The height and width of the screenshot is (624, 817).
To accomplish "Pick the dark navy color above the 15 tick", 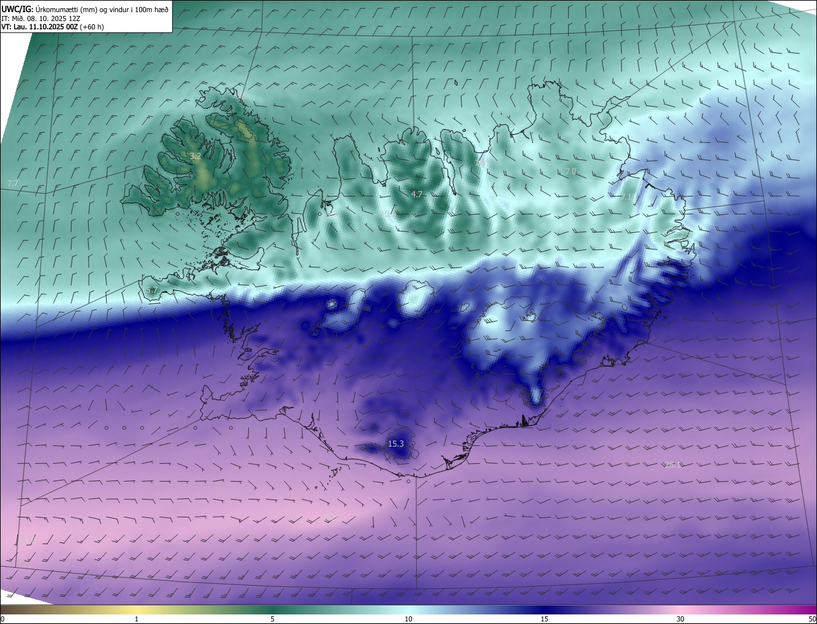I will coord(544,609).
